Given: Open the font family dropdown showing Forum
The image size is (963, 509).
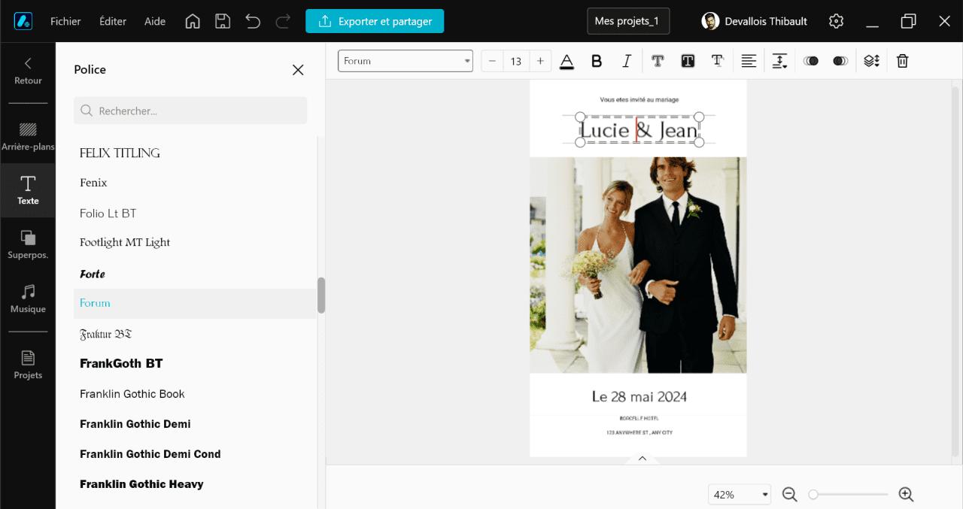Looking at the screenshot, I should tap(405, 61).
